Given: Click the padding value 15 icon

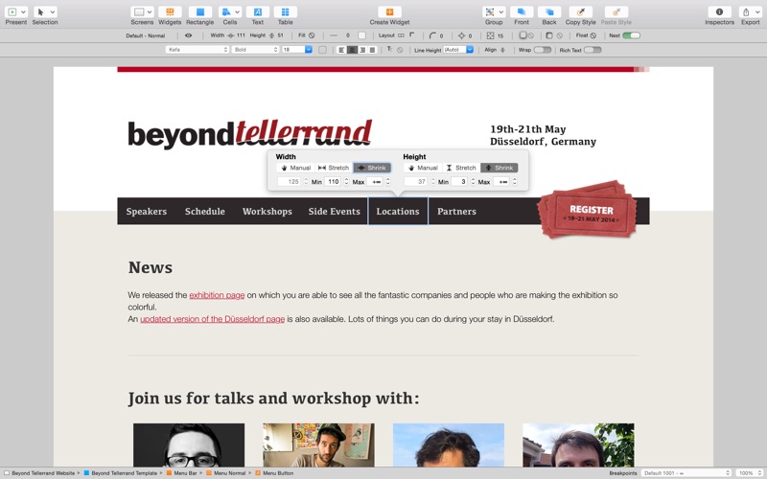Looking at the screenshot, I should (x=491, y=35).
